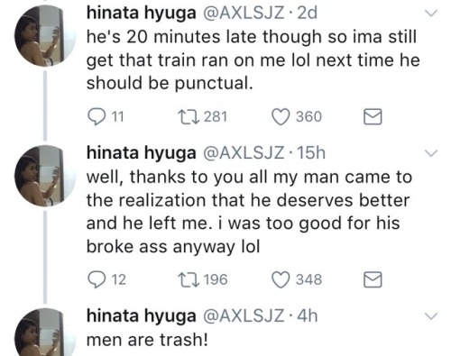Open options chevron on the 2d tweet
Screen dimensions: 451x356
pyautogui.click(x=431, y=13)
